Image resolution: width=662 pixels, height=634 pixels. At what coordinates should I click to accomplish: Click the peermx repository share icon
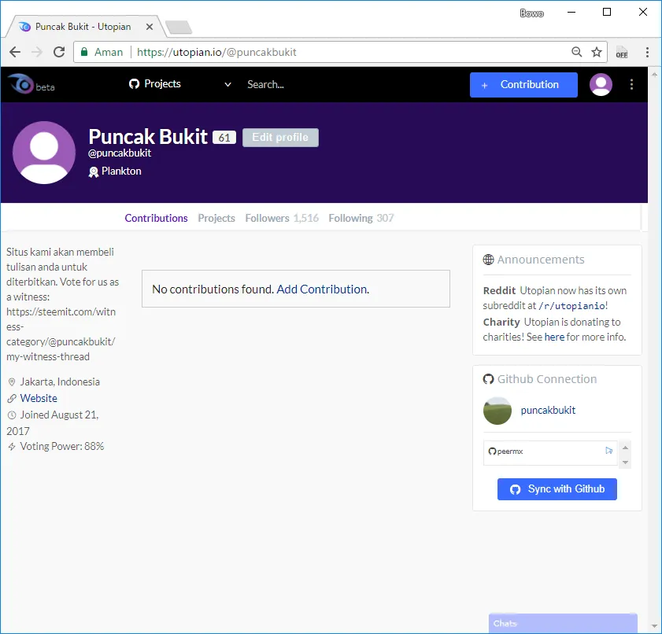[x=608, y=451]
